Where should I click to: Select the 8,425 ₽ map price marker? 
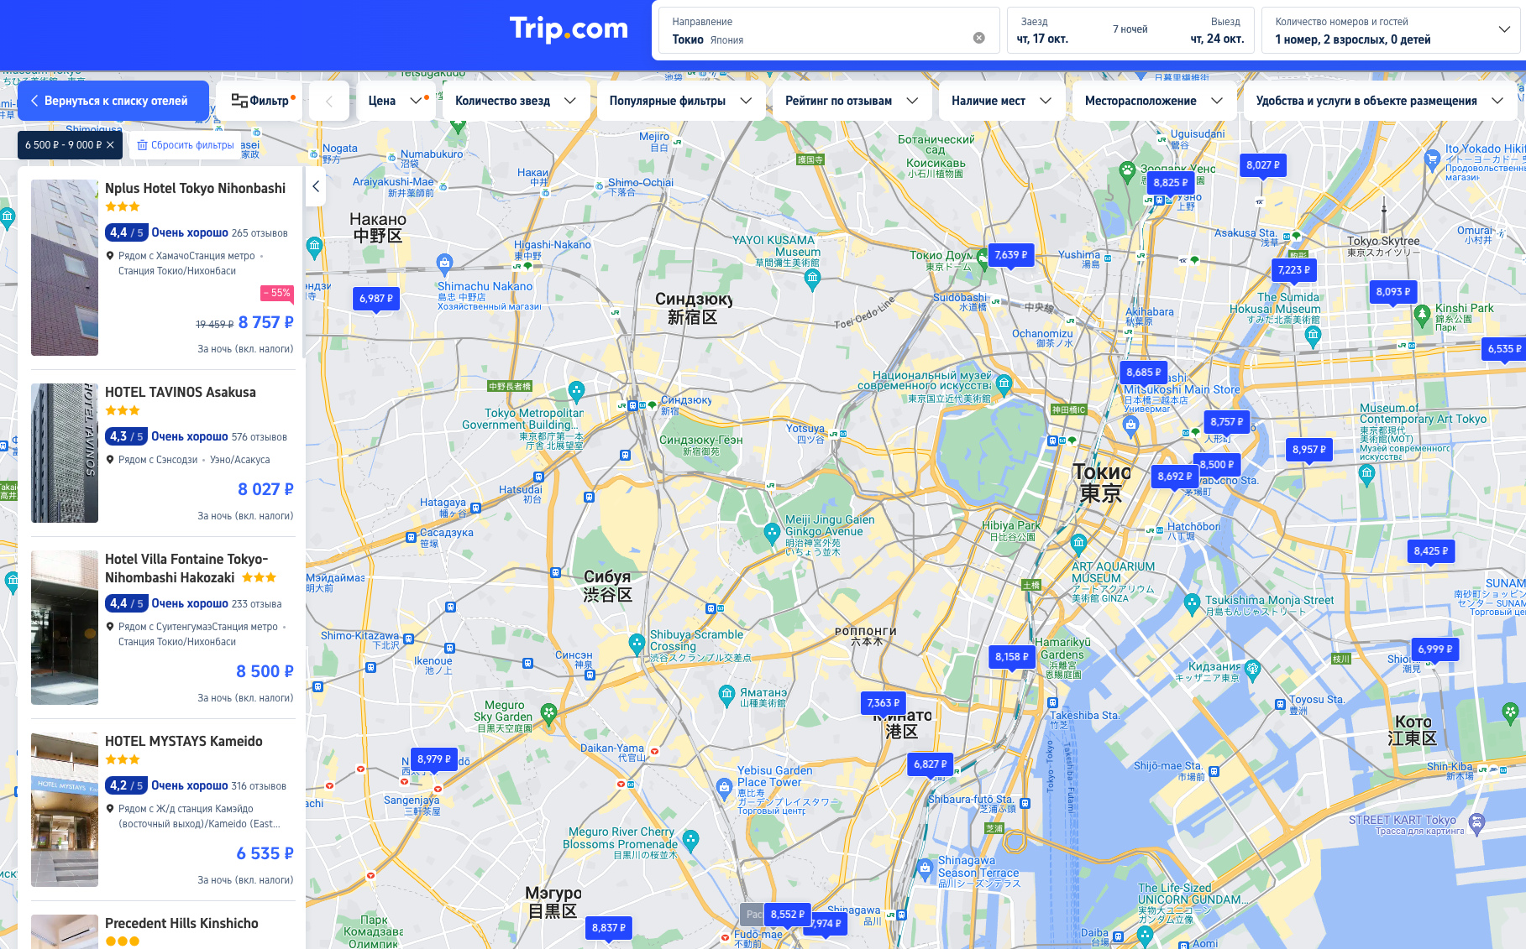[x=1430, y=551]
